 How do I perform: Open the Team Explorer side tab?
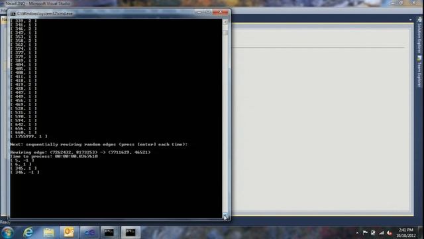(x=419, y=72)
